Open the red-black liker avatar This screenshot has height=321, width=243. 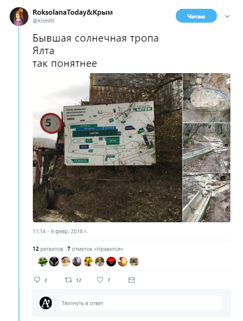point(111,261)
